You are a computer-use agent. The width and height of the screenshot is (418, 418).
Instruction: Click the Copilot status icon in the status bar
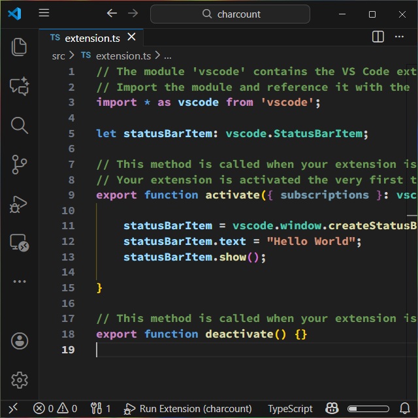pyautogui.click(x=332, y=409)
